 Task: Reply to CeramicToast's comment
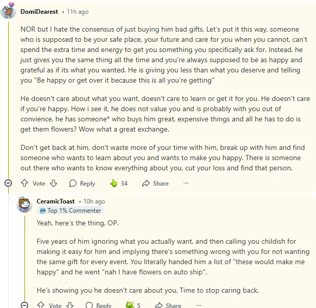pos(98,305)
